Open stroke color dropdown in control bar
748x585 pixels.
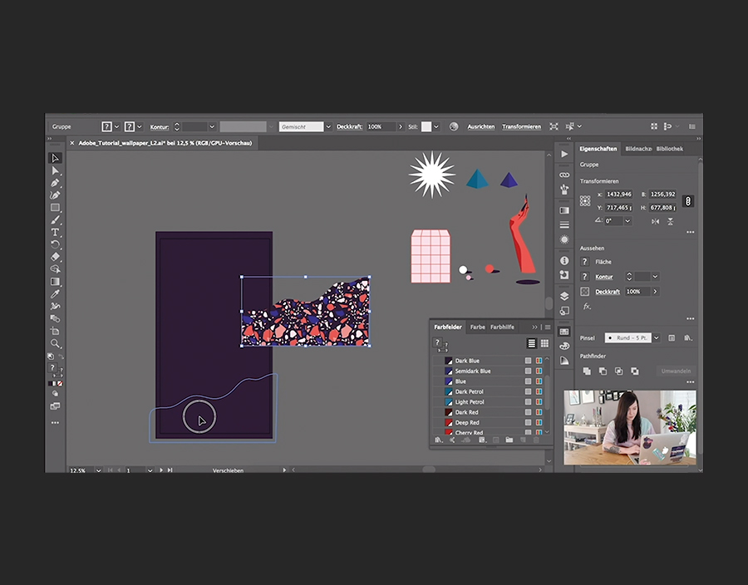[x=140, y=127]
